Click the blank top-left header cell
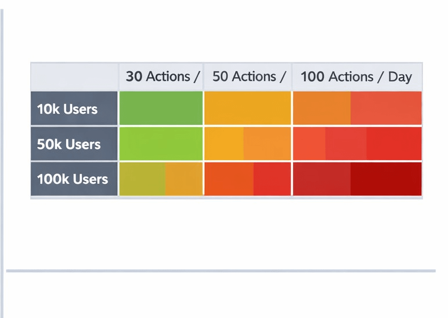Screen dimensions: 448x318 tap(74, 77)
